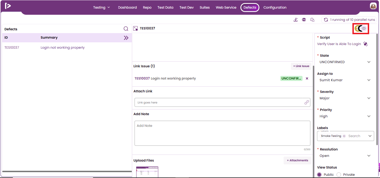380x178 pixels.
Task: Click the download-with-play icon in the toolbar
Action: [x=296, y=20]
